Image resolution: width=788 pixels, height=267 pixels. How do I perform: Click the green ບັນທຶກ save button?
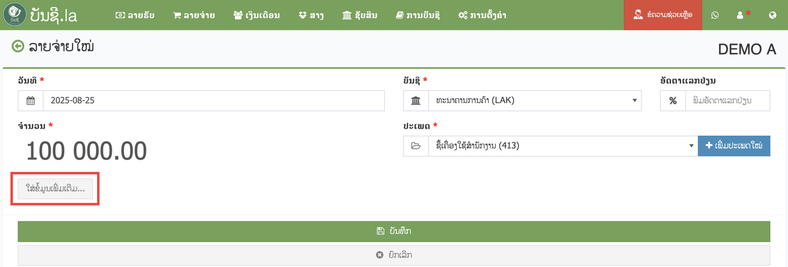click(x=394, y=231)
